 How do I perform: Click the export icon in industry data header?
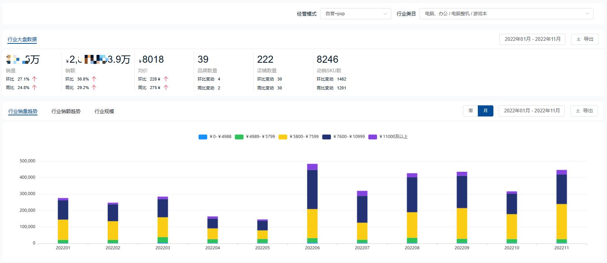click(x=578, y=39)
